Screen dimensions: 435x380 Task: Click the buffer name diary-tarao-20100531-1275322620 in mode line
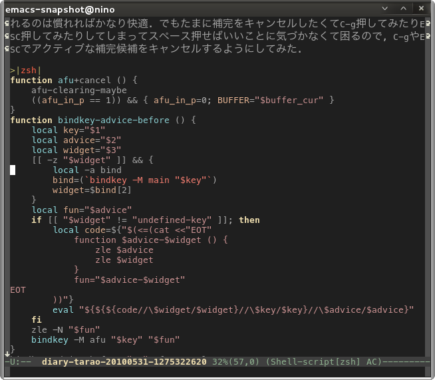click(x=124, y=361)
